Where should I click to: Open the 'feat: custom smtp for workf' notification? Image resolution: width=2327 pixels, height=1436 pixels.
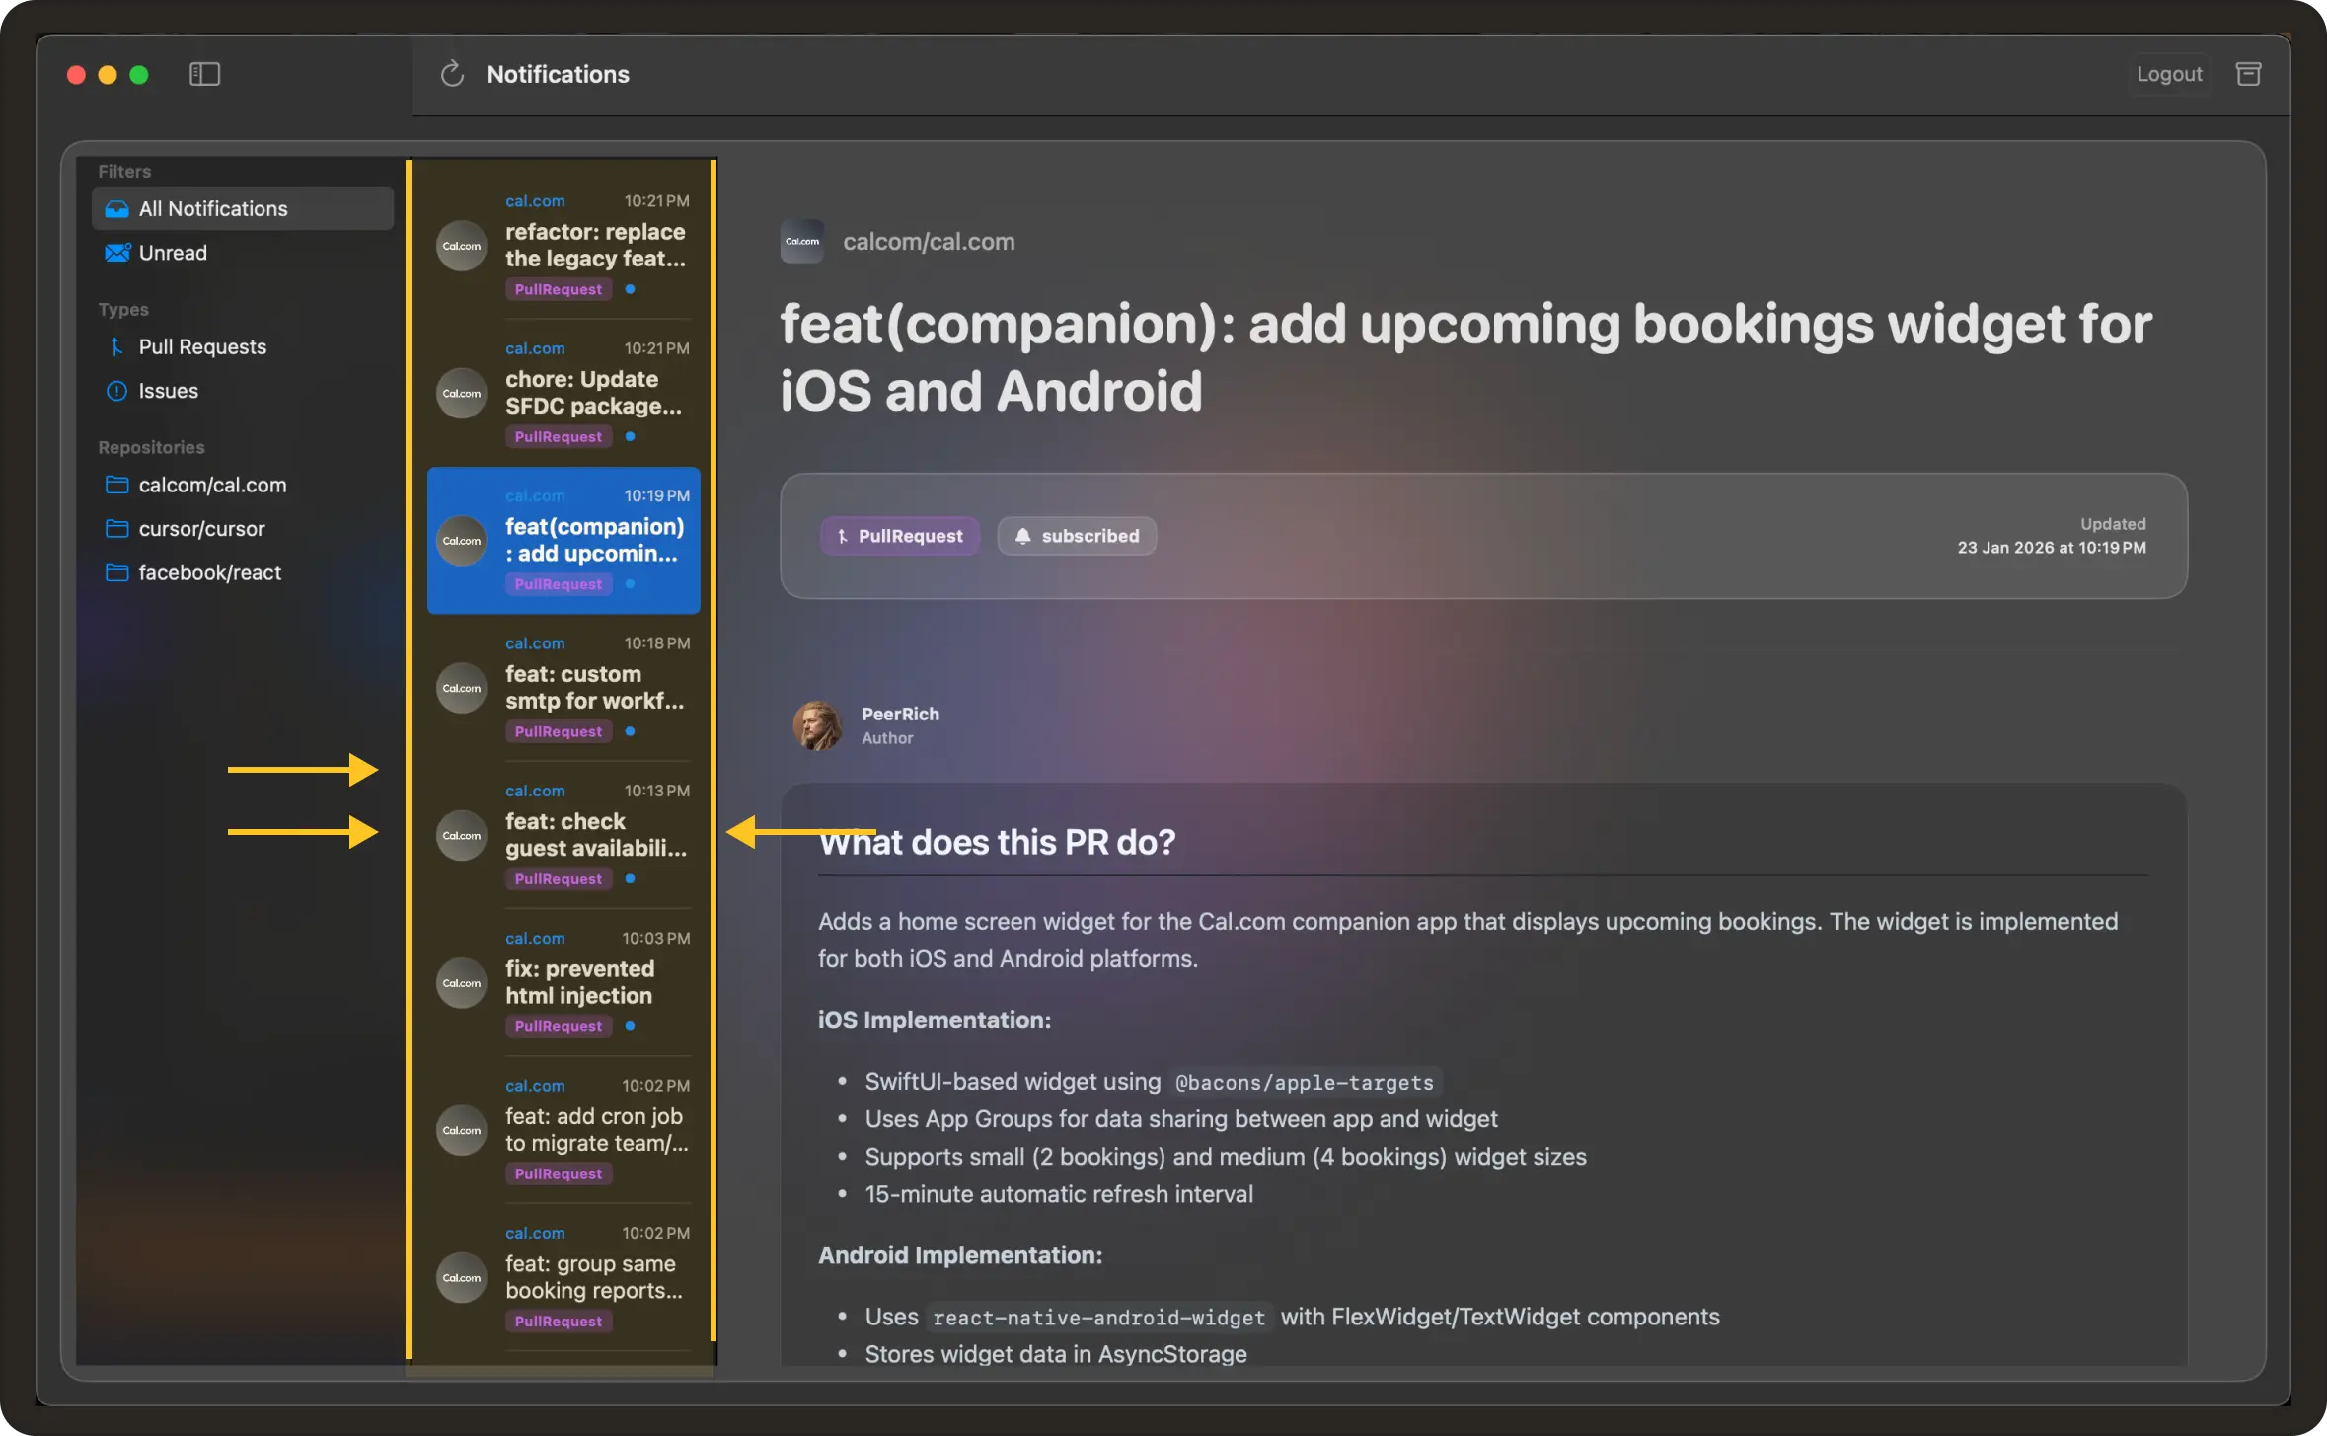(x=592, y=688)
